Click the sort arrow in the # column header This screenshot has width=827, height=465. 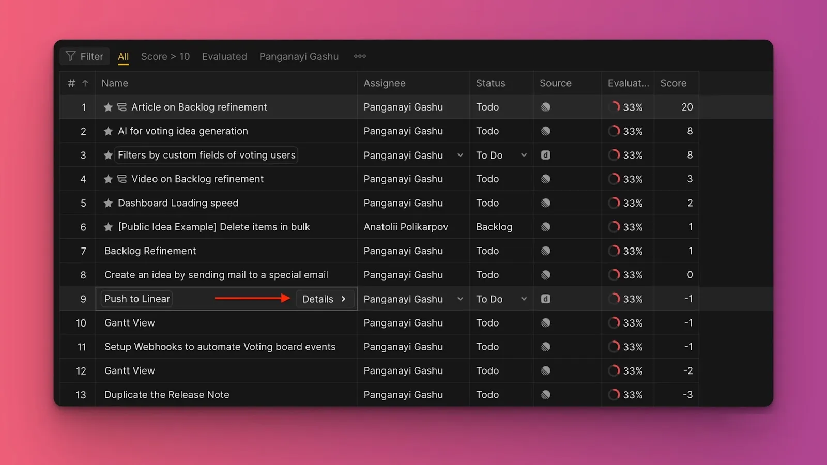click(x=85, y=83)
